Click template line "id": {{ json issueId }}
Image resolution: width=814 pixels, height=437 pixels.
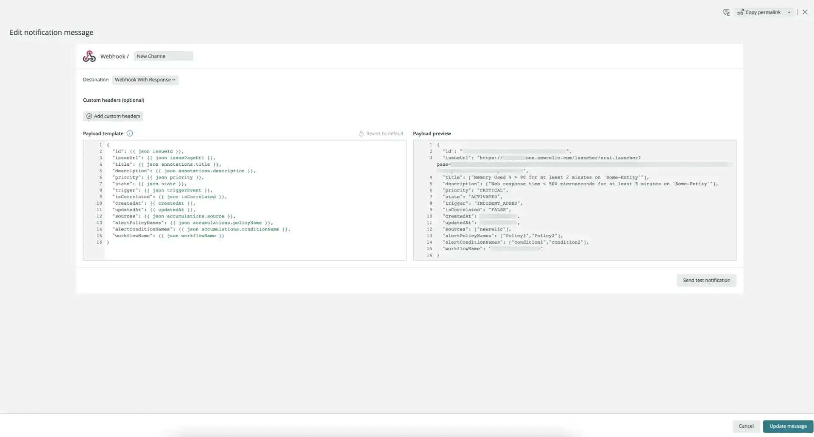coord(148,151)
